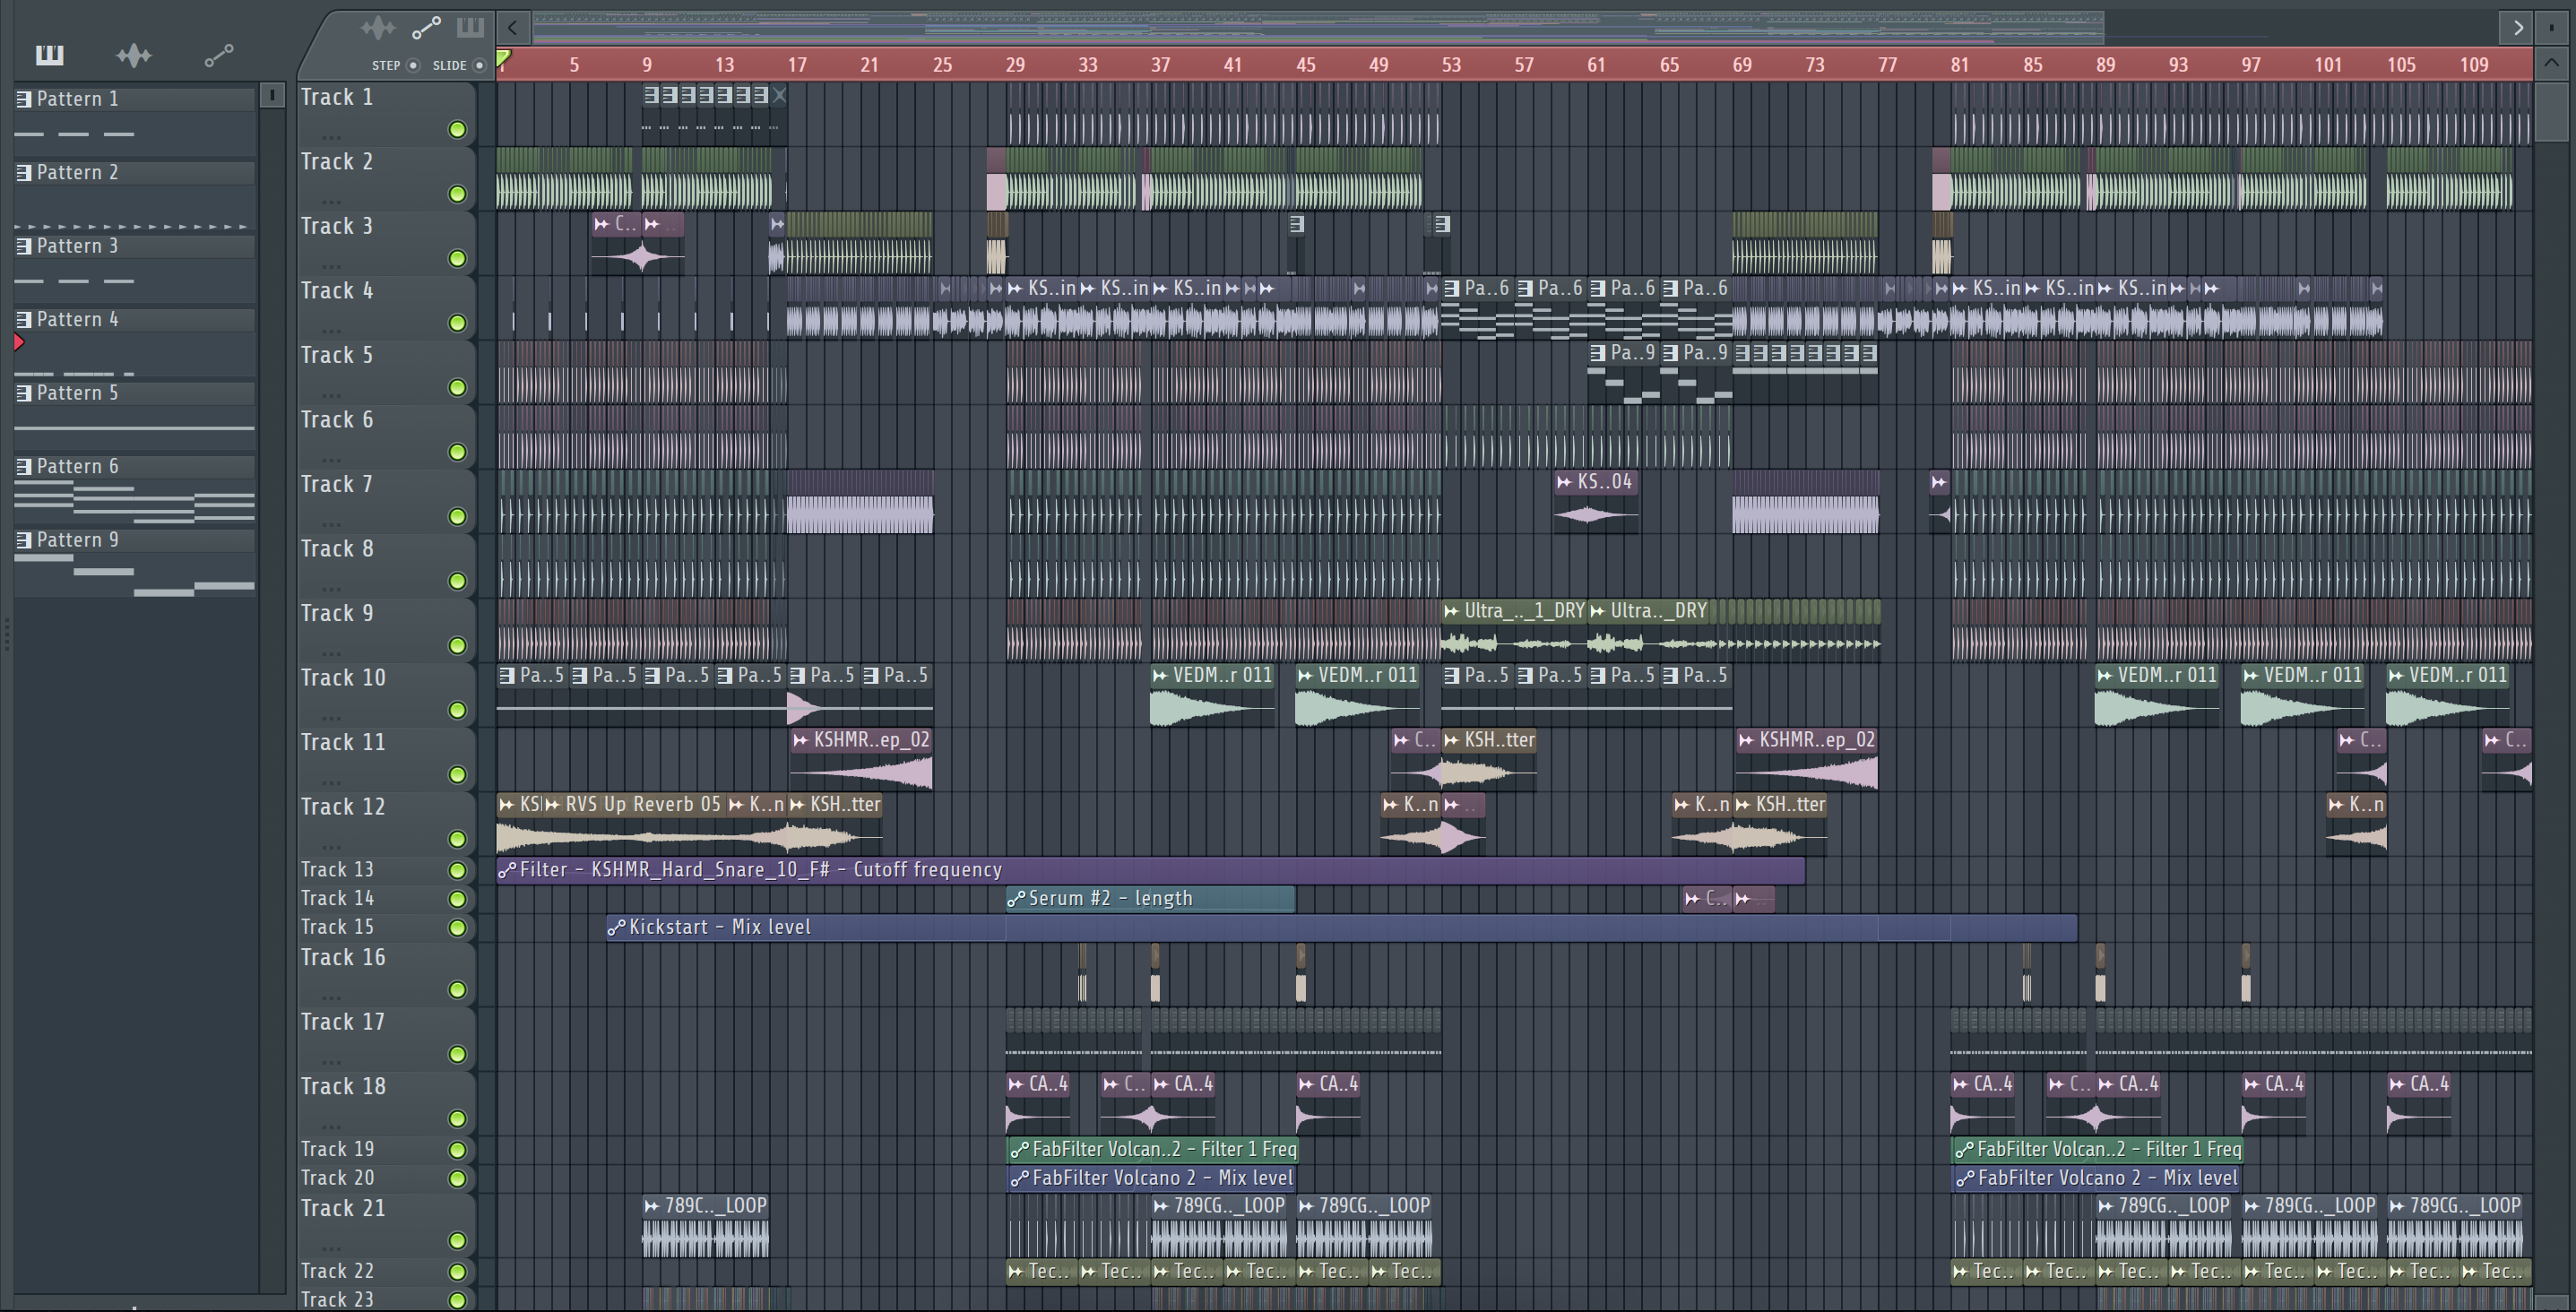Image resolution: width=2576 pixels, height=1312 pixels.
Task: Click first CA..4 clip icon on Track 18
Action: pos(1016,1084)
